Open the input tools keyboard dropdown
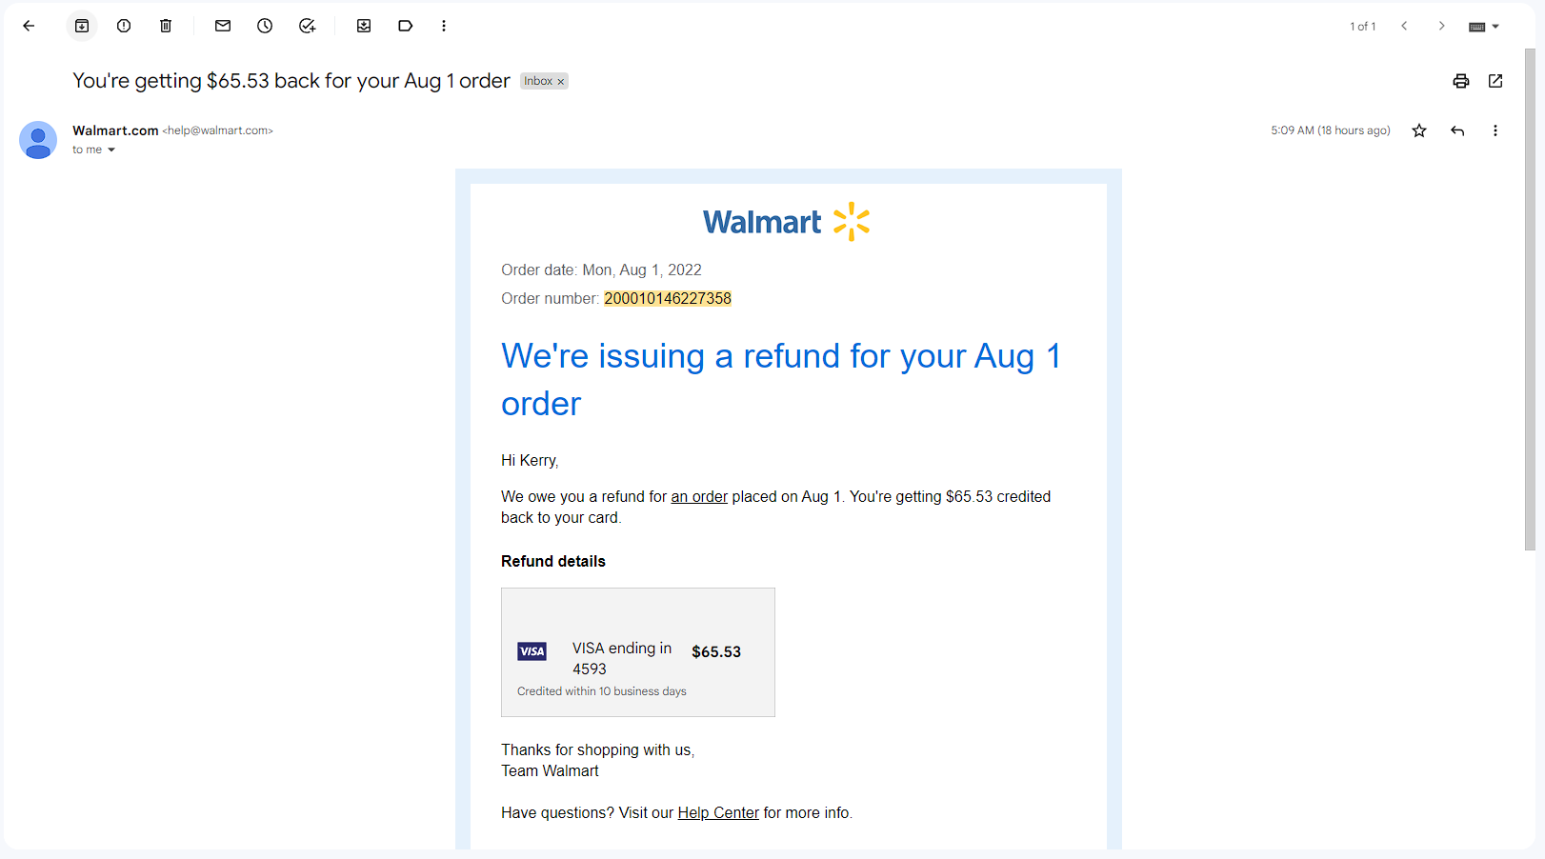Image resolution: width=1545 pixels, height=859 pixels. 1484,27
